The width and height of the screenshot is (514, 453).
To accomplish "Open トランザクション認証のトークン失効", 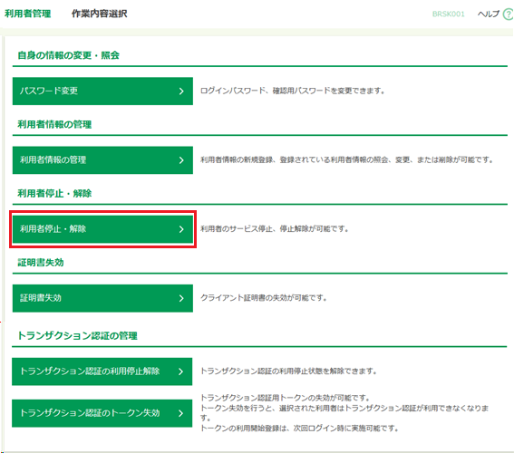I will (102, 413).
